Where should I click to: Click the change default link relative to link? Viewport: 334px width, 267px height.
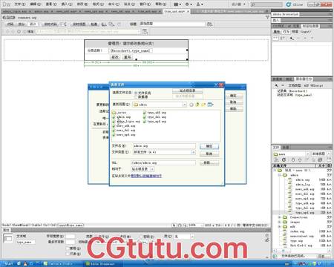[x=146, y=176]
